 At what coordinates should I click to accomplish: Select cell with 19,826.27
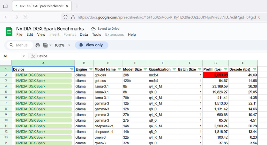click(215, 92)
